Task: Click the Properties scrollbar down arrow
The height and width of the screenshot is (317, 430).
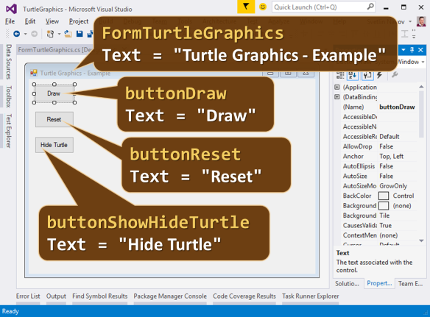Action: coord(421,241)
